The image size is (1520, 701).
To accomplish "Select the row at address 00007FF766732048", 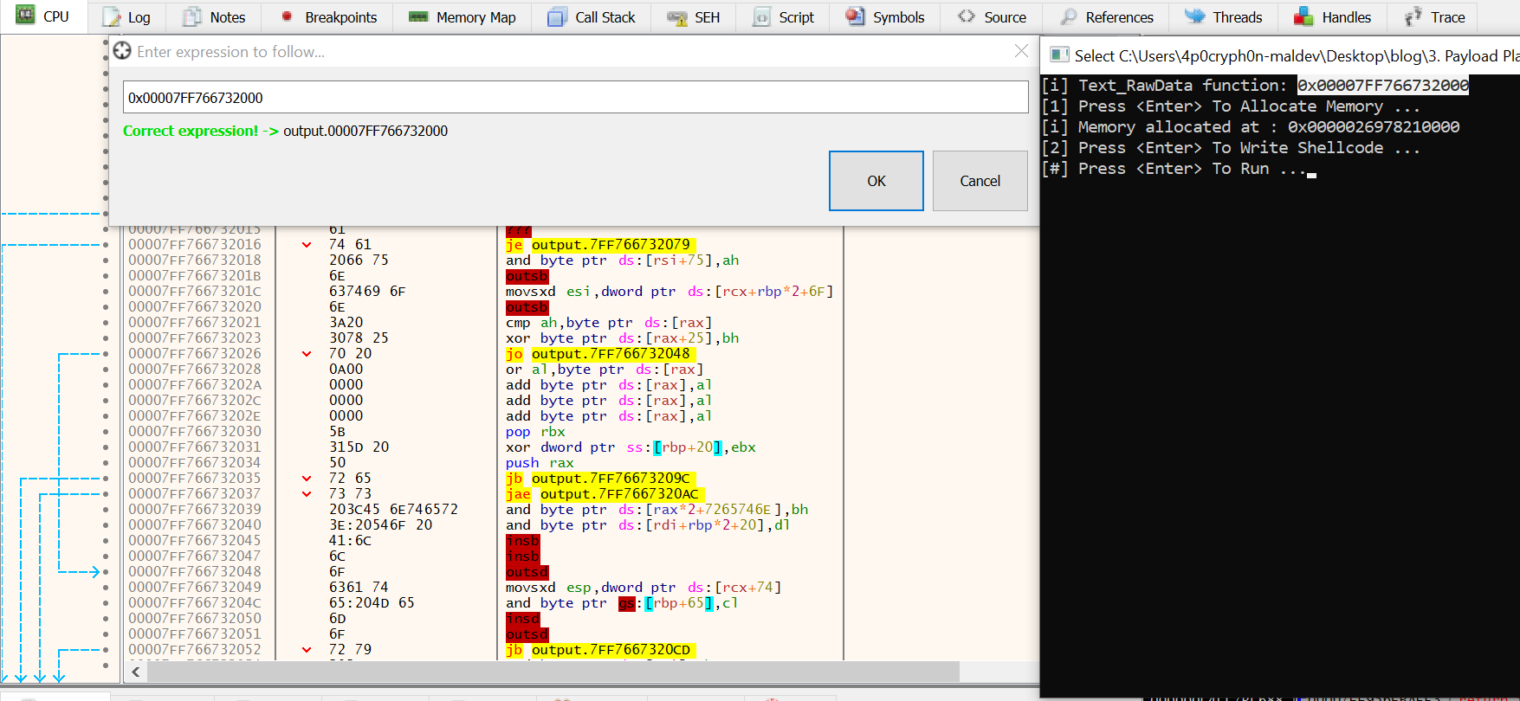I will click(x=485, y=572).
